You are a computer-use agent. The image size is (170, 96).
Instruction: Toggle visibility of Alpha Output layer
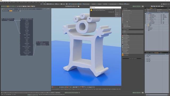[145, 15]
